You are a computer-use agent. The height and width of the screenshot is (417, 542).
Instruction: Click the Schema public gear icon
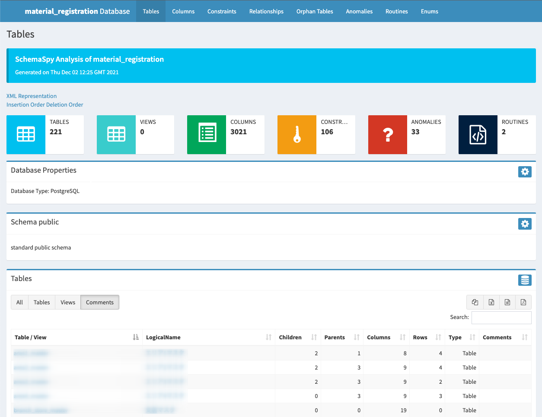point(525,224)
